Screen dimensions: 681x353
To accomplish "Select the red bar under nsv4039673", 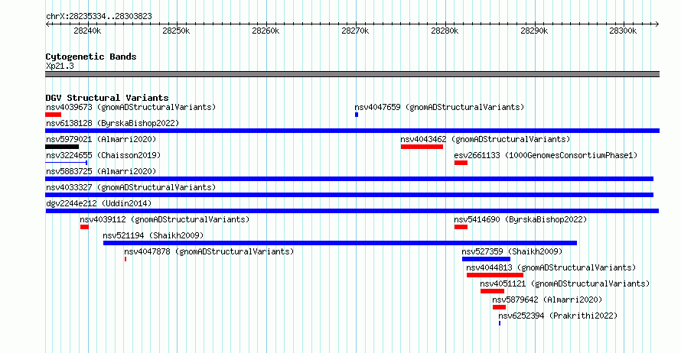I will [53, 115].
